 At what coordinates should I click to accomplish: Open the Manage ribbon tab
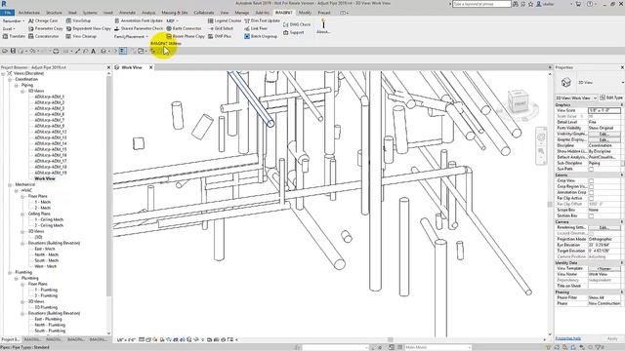coord(241,13)
